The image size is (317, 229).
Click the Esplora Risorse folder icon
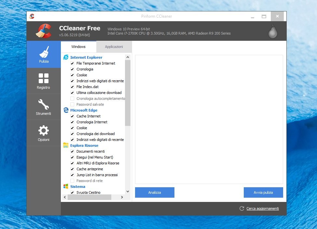(x=66, y=145)
